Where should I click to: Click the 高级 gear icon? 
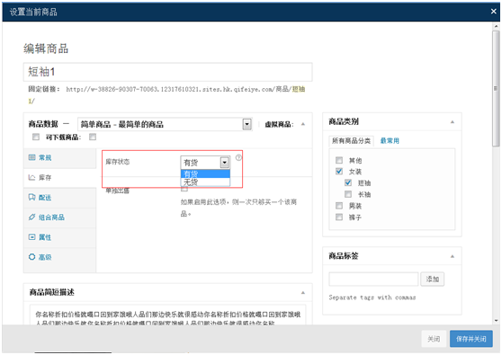pyautogui.click(x=31, y=257)
